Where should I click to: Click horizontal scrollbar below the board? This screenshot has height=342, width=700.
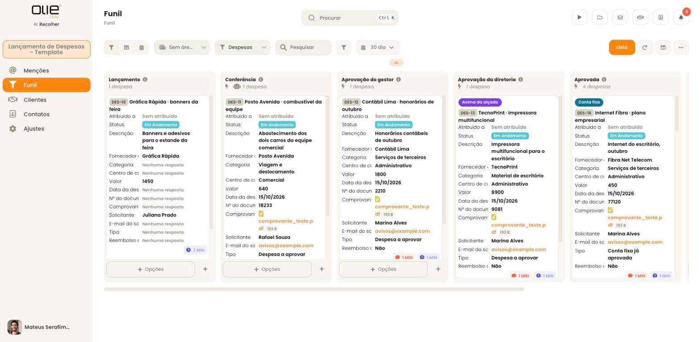314,289
